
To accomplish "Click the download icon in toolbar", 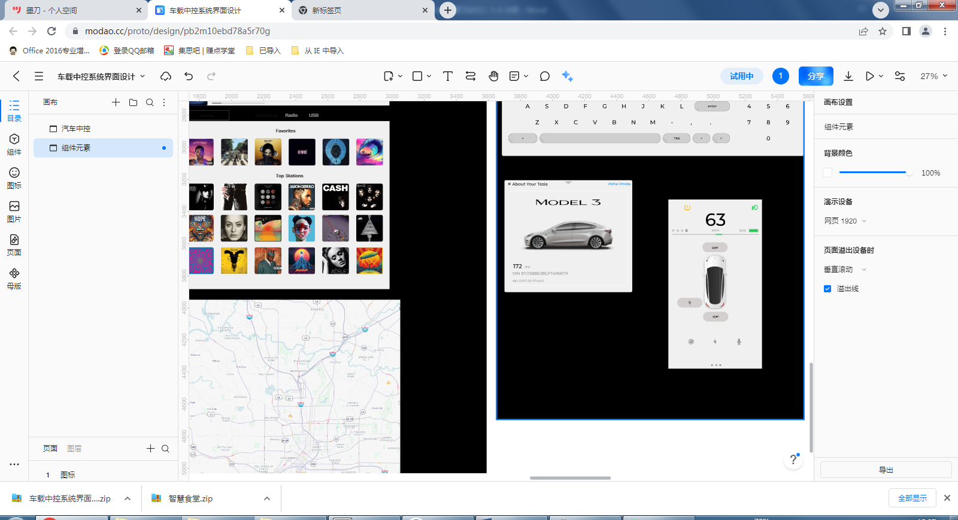I will click(x=848, y=76).
